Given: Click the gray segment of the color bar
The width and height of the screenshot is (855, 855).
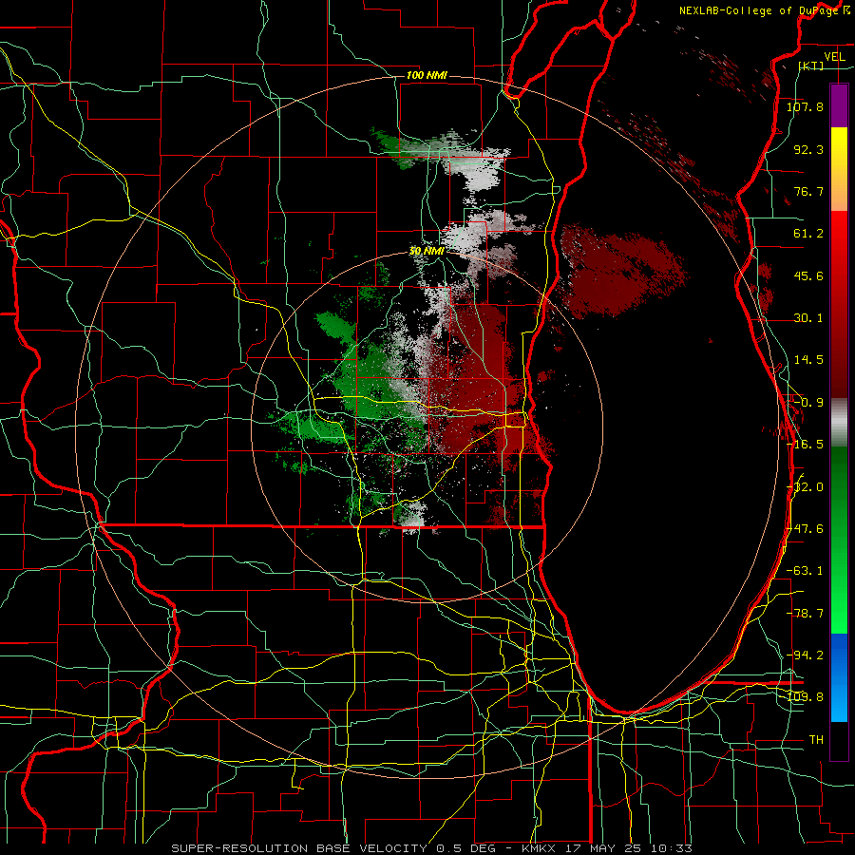Looking at the screenshot, I should [x=839, y=423].
